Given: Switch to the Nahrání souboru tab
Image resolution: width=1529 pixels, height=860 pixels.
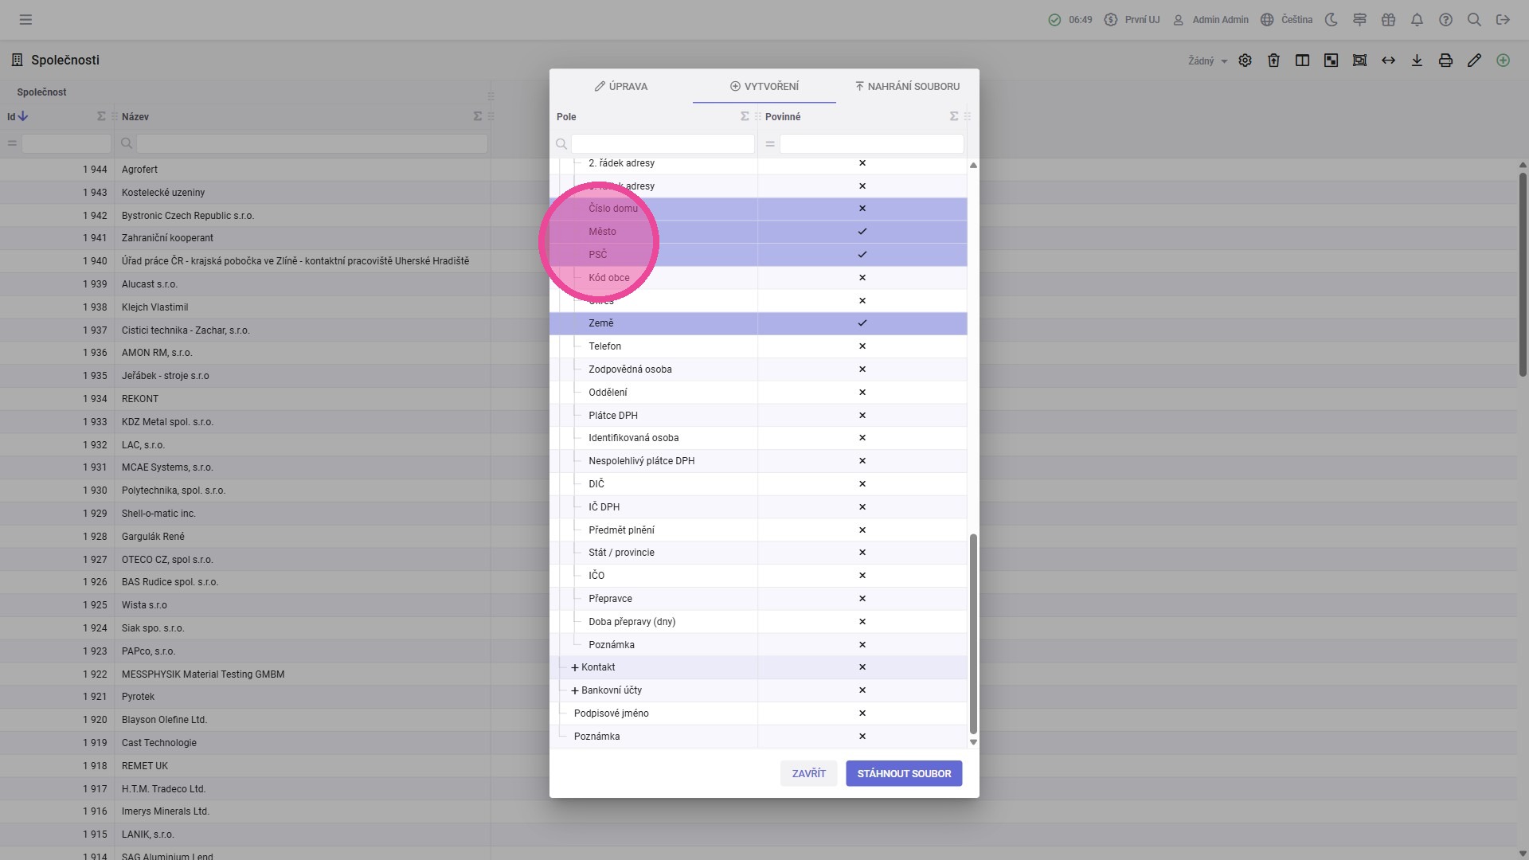Looking at the screenshot, I should tap(907, 86).
